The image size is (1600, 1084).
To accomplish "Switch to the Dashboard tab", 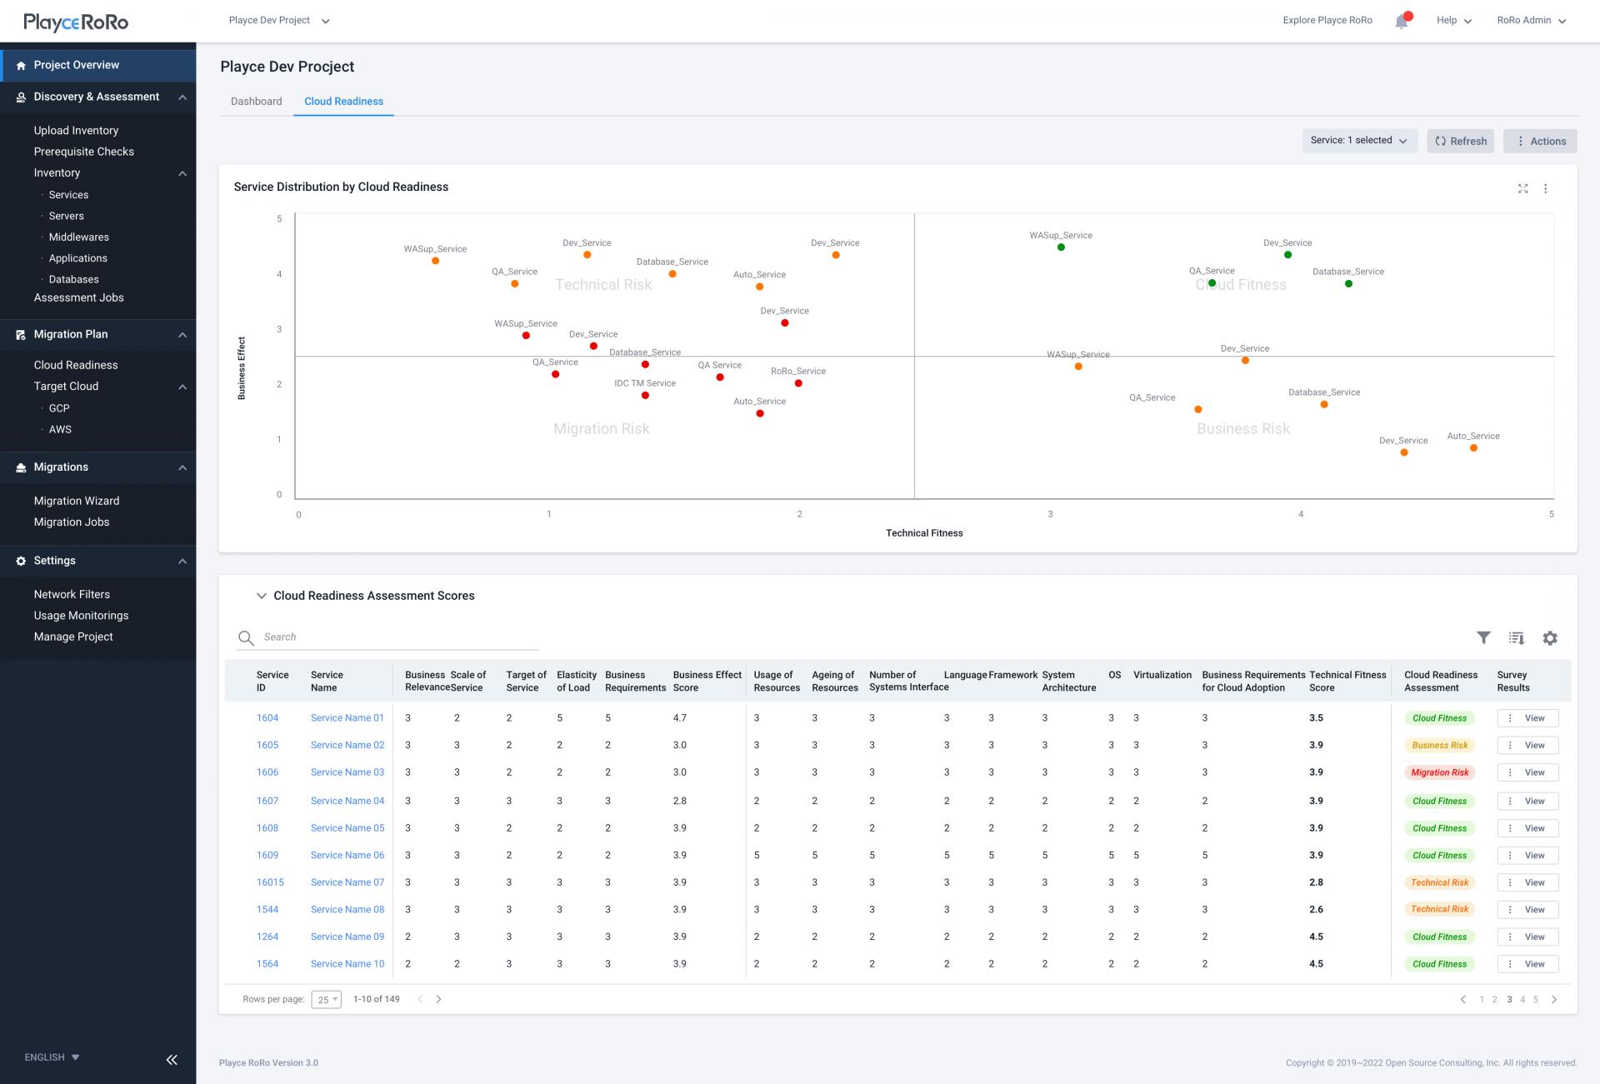I will point(256,102).
